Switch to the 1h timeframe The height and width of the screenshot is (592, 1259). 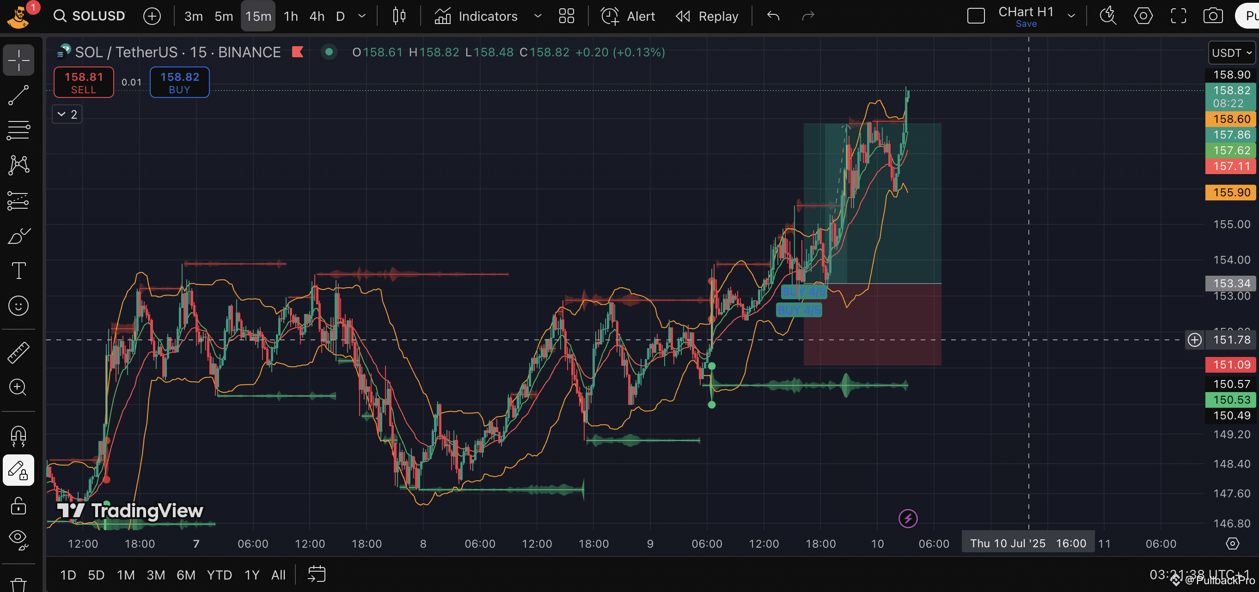[291, 16]
